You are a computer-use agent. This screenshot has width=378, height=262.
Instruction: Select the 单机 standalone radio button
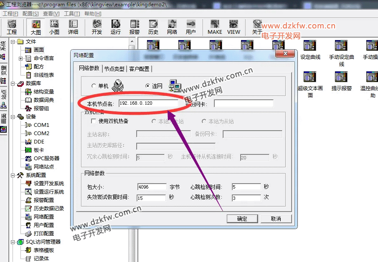point(94,86)
